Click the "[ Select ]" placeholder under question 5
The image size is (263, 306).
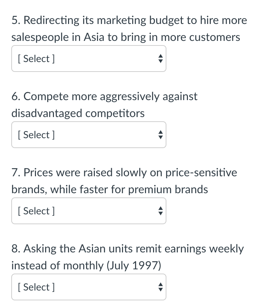pyautogui.click(x=36, y=59)
